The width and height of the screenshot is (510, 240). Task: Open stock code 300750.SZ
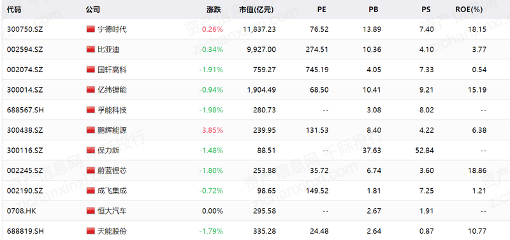click(25, 29)
